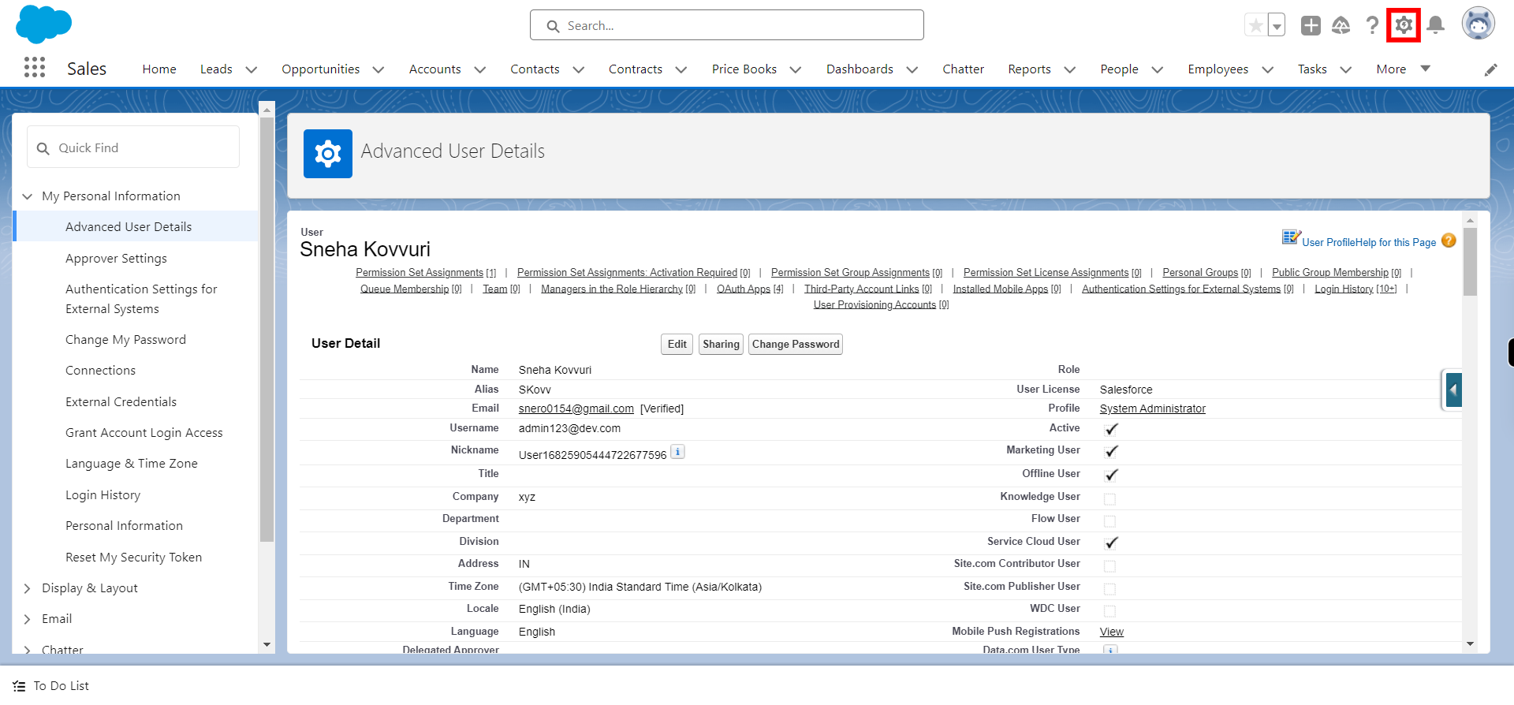The height and width of the screenshot is (705, 1514).
Task: Click the Edit button
Action: tap(677, 345)
